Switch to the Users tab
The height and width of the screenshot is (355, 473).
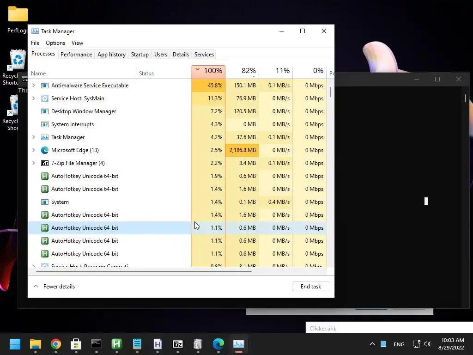160,55
